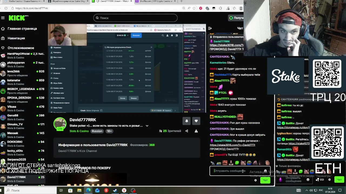Click the 18+ tag

[x=109, y=131]
